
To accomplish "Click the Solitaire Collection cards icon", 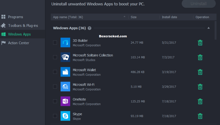I will tap(65, 57).
